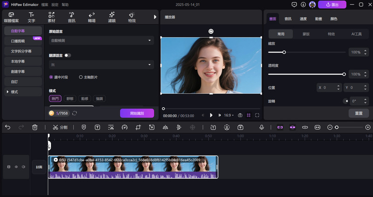The width and height of the screenshot is (373, 197).
Task: Click the 匯出 export button
Action: (x=332, y=5)
